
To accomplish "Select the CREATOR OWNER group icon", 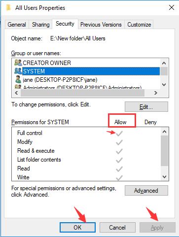I will coord(18,63).
